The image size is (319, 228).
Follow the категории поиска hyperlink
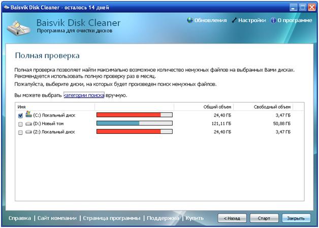pyautogui.click(x=84, y=95)
